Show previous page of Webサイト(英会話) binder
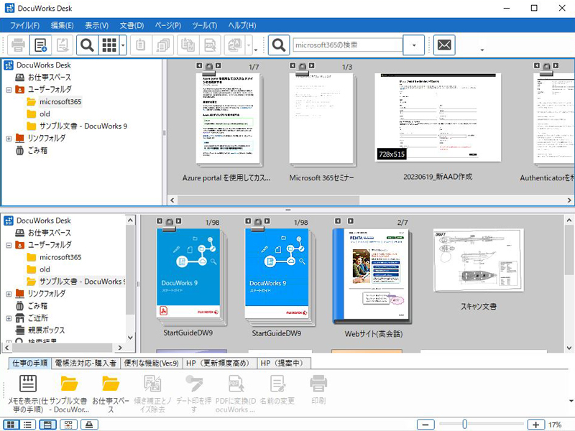Image resolution: width=575 pixels, height=431 pixels. [x=338, y=221]
